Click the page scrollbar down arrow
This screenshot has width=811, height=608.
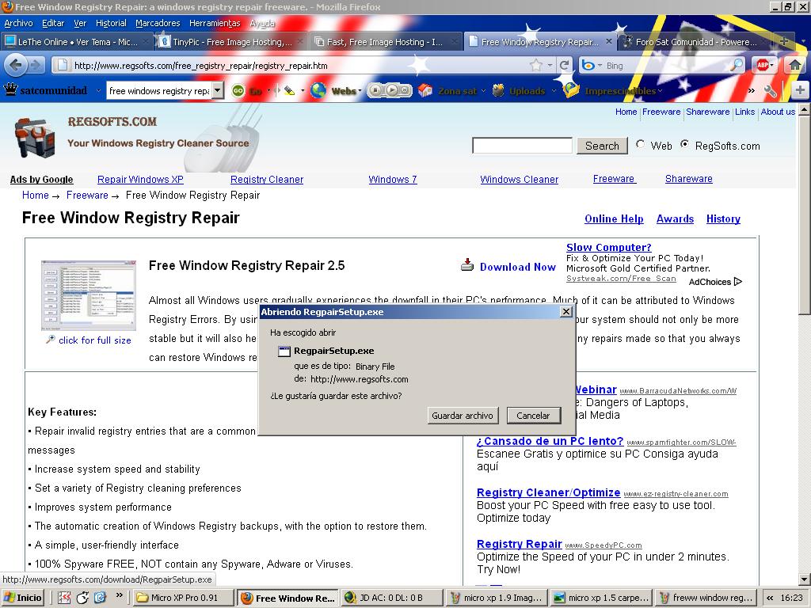point(805,579)
